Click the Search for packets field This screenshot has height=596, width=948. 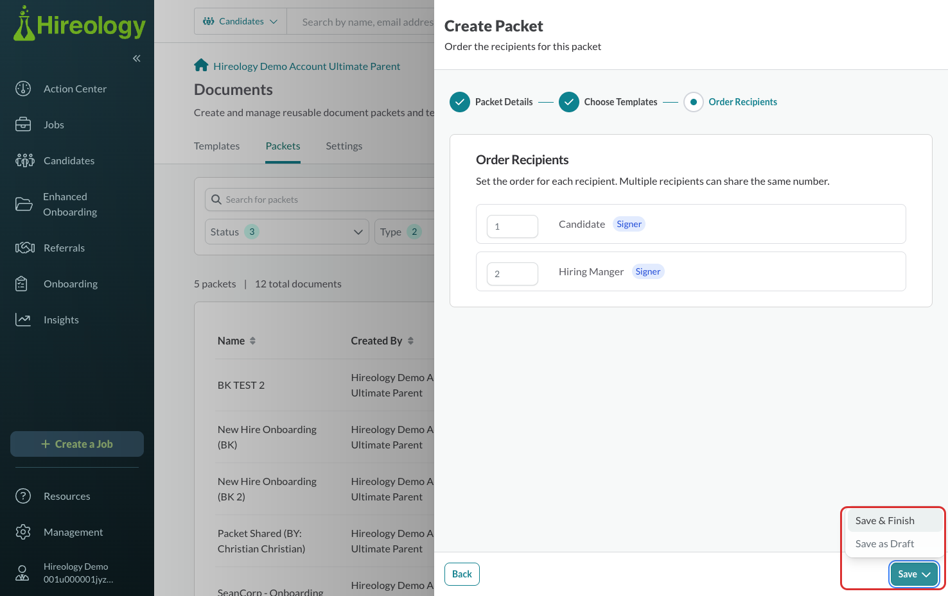coord(320,200)
